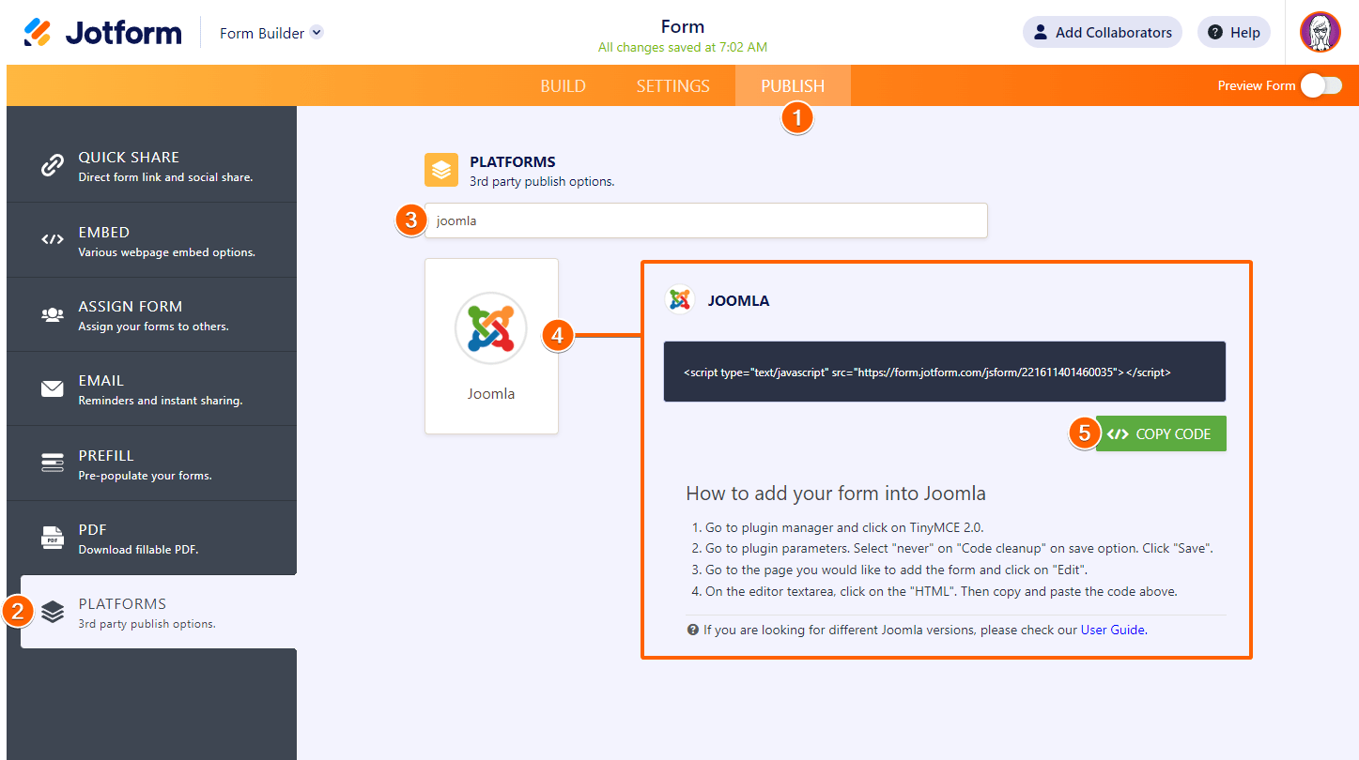Select the Platforms sidebar item
This screenshot has height=760, width=1359.
pos(159,612)
